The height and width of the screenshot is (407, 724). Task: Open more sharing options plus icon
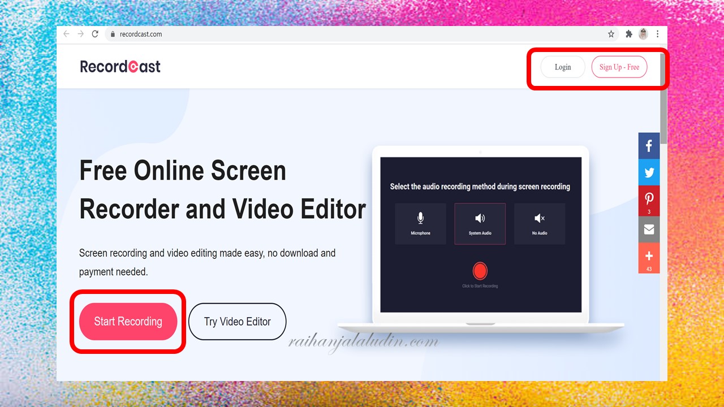tap(649, 258)
